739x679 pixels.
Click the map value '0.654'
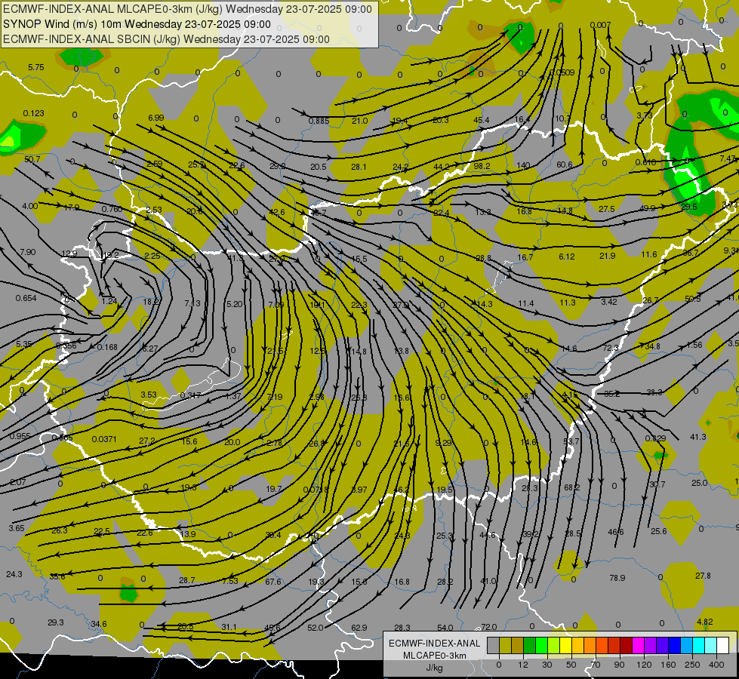click(x=26, y=298)
